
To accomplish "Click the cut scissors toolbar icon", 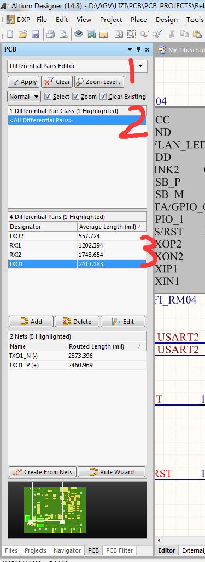I will tap(172, 35).
